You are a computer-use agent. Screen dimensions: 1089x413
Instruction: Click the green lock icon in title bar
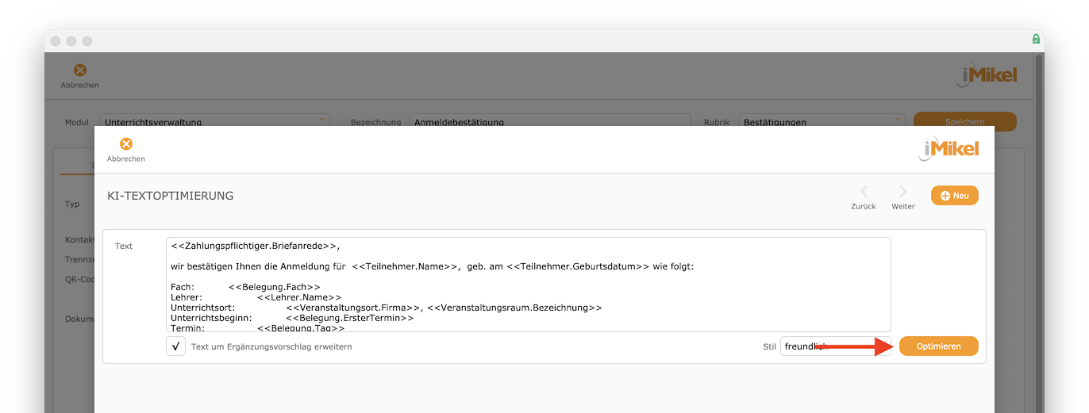pyautogui.click(x=1036, y=39)
